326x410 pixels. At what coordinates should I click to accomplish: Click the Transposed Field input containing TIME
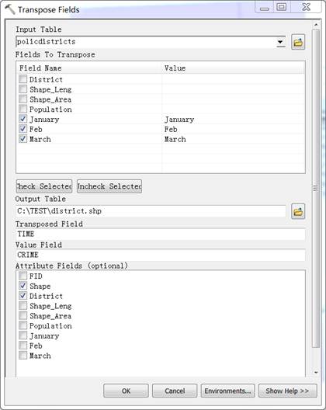pyautogui.click(x=160, y=234)
